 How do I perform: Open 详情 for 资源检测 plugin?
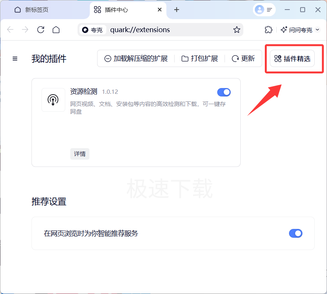pos(80,154)
